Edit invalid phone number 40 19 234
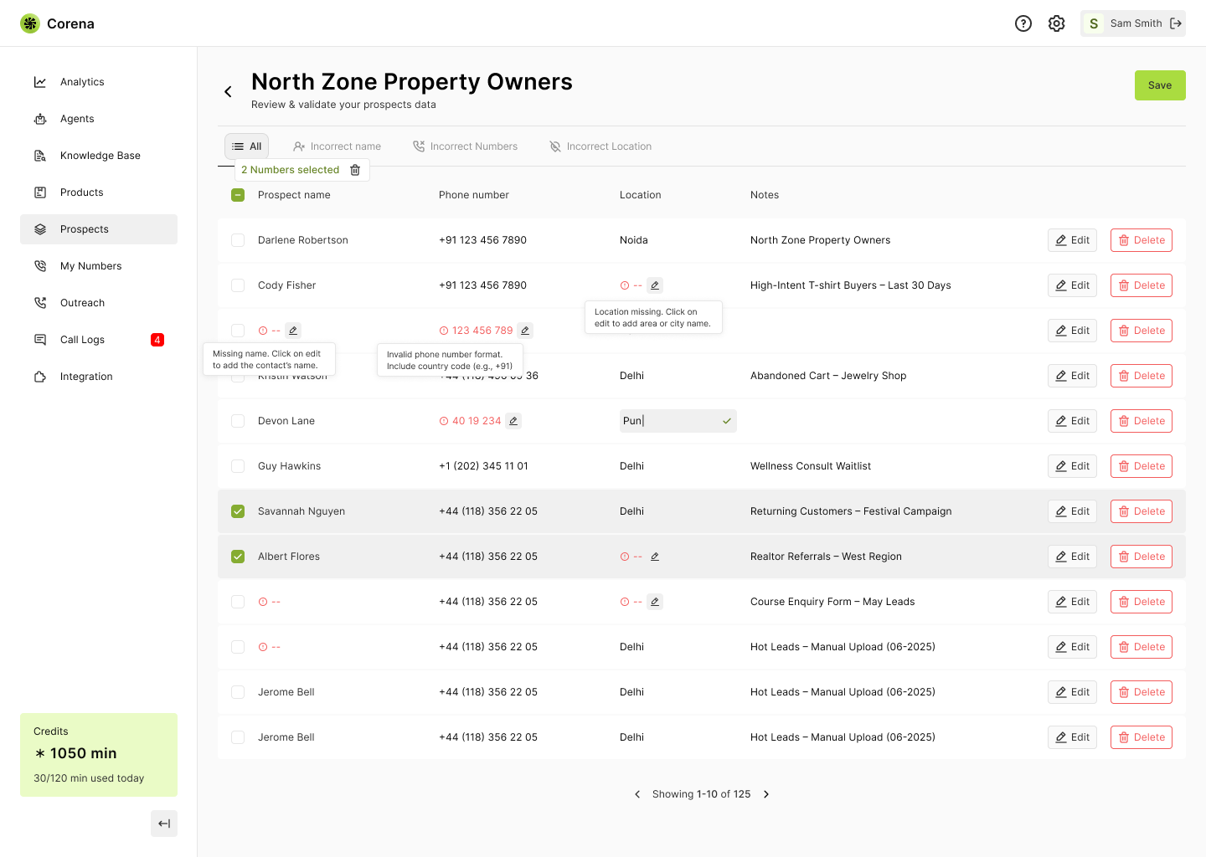The width and height of the screenshot is (1206, 857). pyautogui.click(x=513, y=421)
